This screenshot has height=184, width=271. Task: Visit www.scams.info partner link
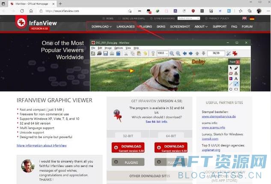(214, 127)
